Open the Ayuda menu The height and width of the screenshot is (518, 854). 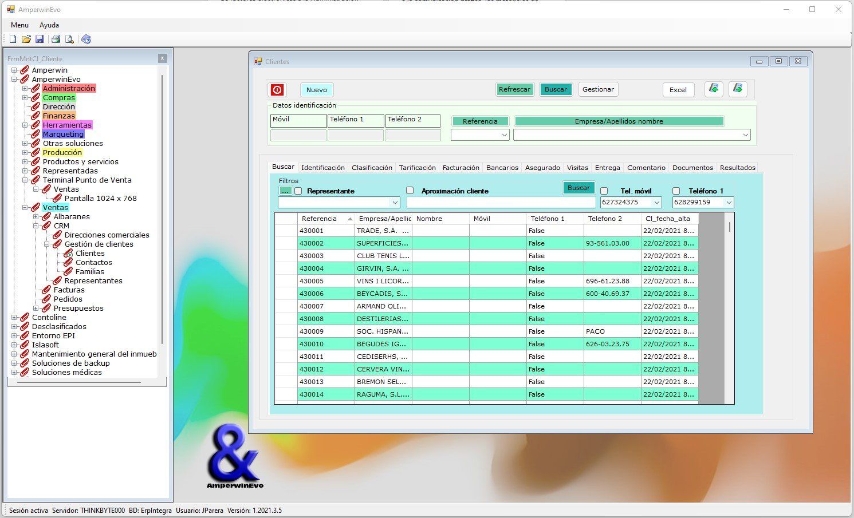coord(49,25)
